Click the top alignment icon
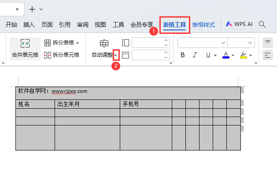This screenshot has width=277, height=169. click(x=268, y=43)
